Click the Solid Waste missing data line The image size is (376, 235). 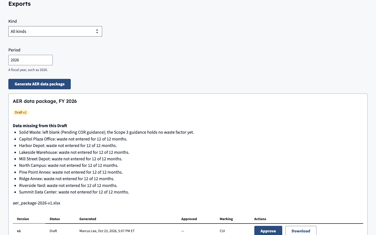tap(107, 132)
